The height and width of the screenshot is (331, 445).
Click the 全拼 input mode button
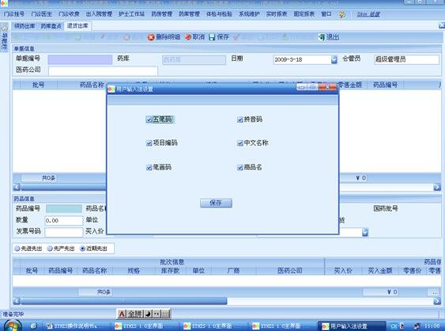pyautogui.click(x=135, y=314)
